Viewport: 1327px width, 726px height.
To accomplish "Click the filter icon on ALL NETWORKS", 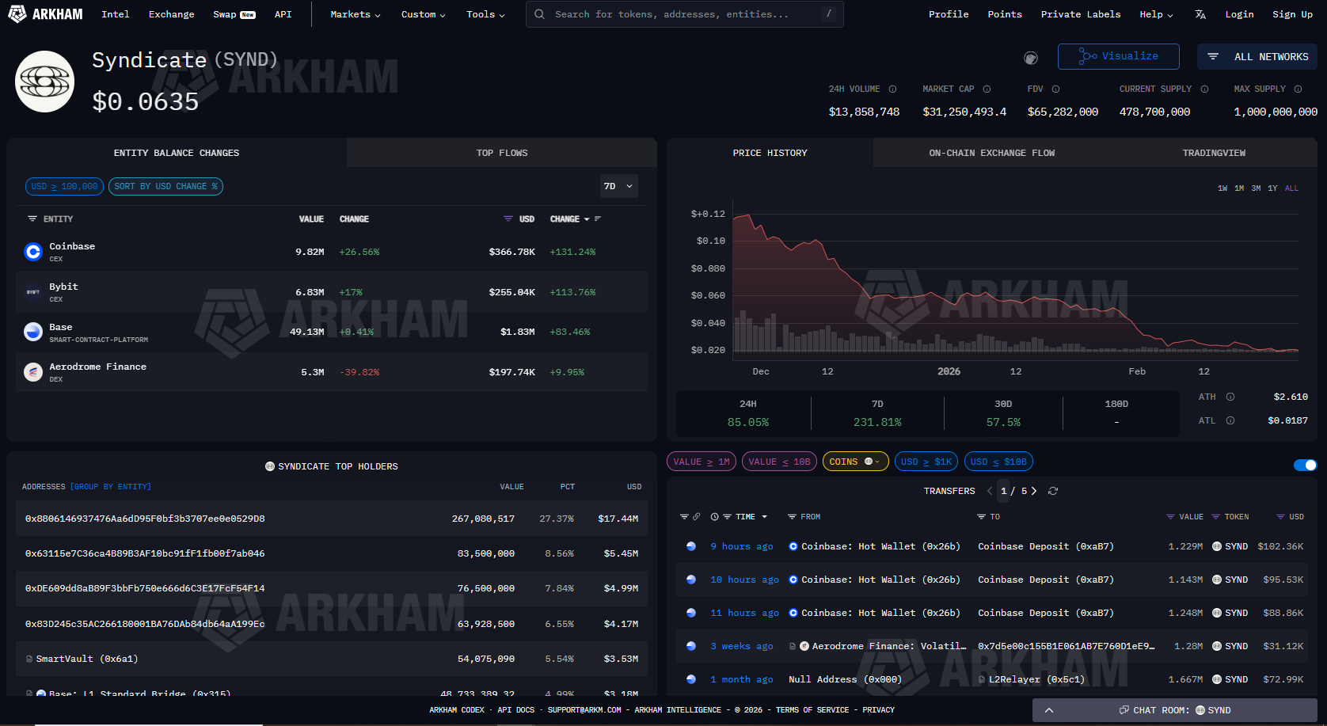I will coord(1213,56).
